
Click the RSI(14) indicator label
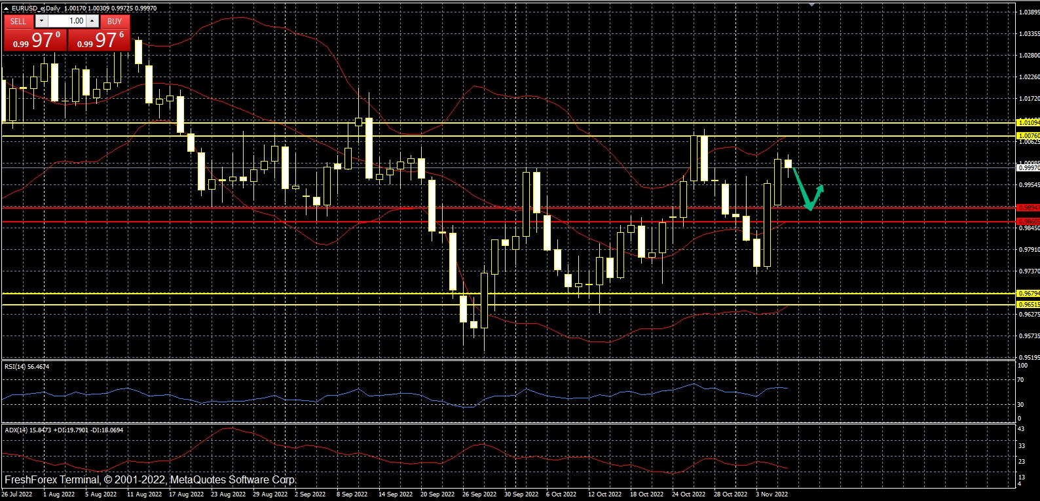coord(27,367)
